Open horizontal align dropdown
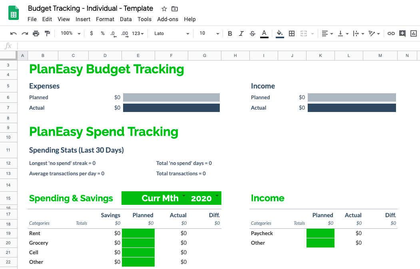This screenshot has height=269, width=420. [x=327, y=33]
